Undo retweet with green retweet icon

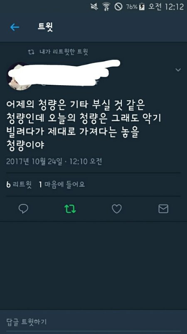[70, 209]
